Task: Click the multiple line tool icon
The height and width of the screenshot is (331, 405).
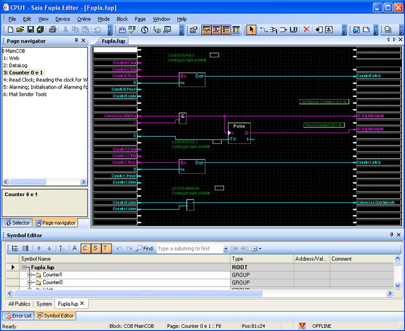Action: [x=274, y=30]
